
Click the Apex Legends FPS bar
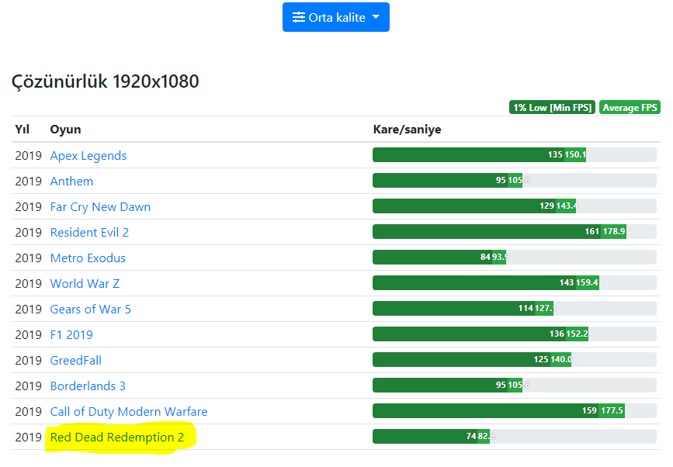pos(514,155)
